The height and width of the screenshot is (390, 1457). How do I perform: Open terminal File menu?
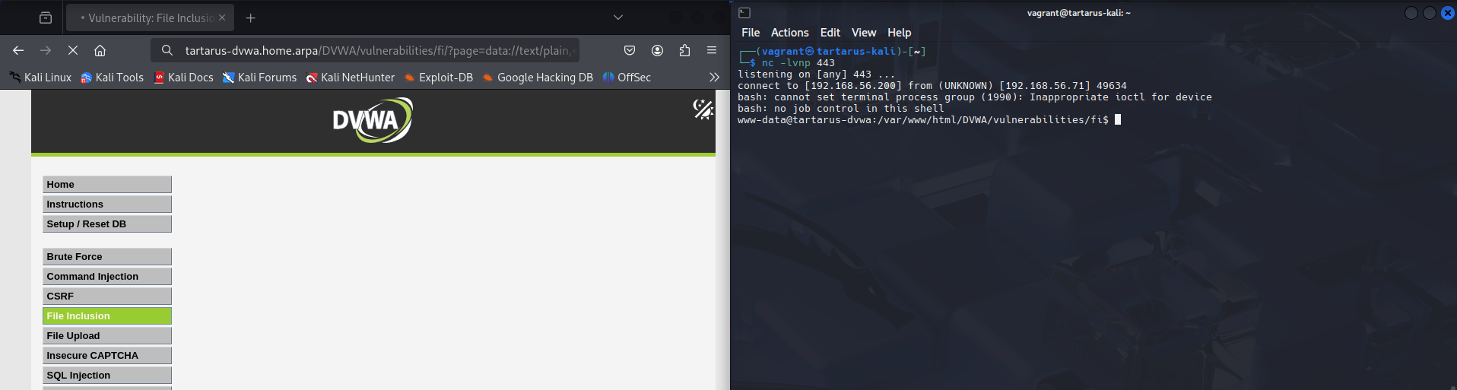pyautogui.click(x=751, y=33)
